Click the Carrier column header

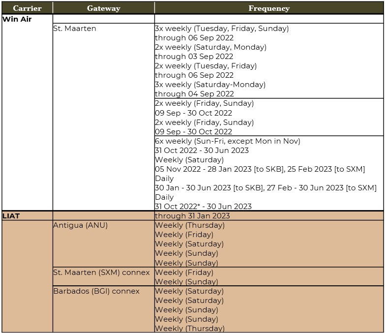coord(27,8)
